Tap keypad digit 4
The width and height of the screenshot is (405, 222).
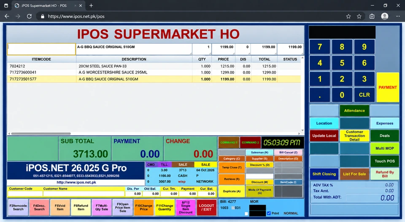point(320,63)
